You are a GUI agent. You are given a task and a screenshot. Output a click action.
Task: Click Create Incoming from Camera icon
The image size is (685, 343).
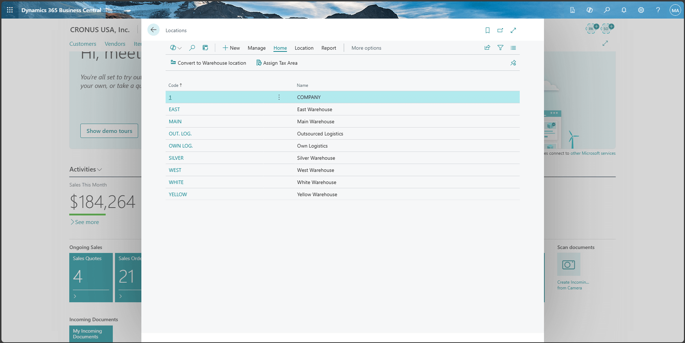coord(569,264)
